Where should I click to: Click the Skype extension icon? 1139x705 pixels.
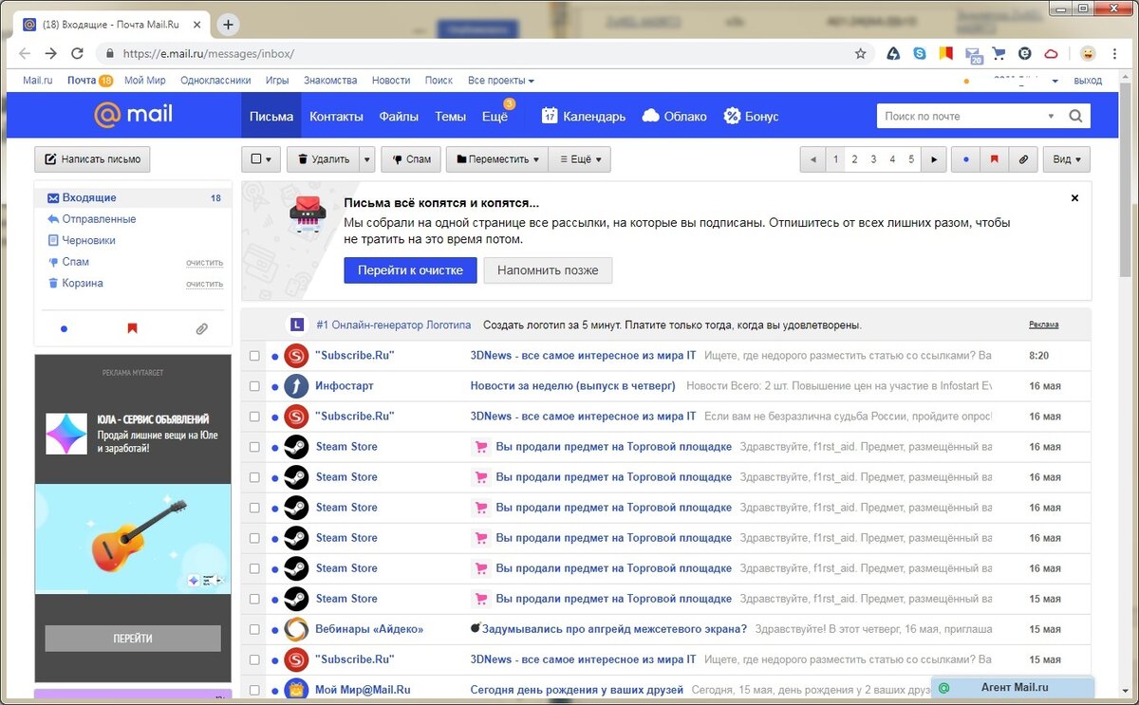click(x=919, y=53)
